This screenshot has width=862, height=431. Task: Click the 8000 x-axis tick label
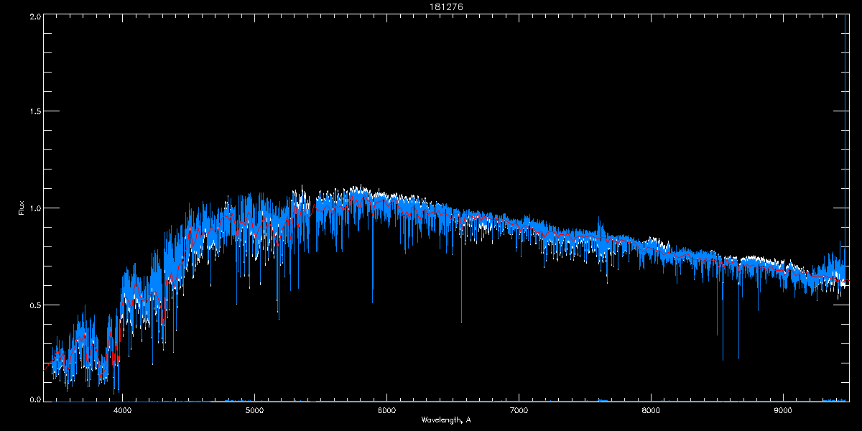651,411
